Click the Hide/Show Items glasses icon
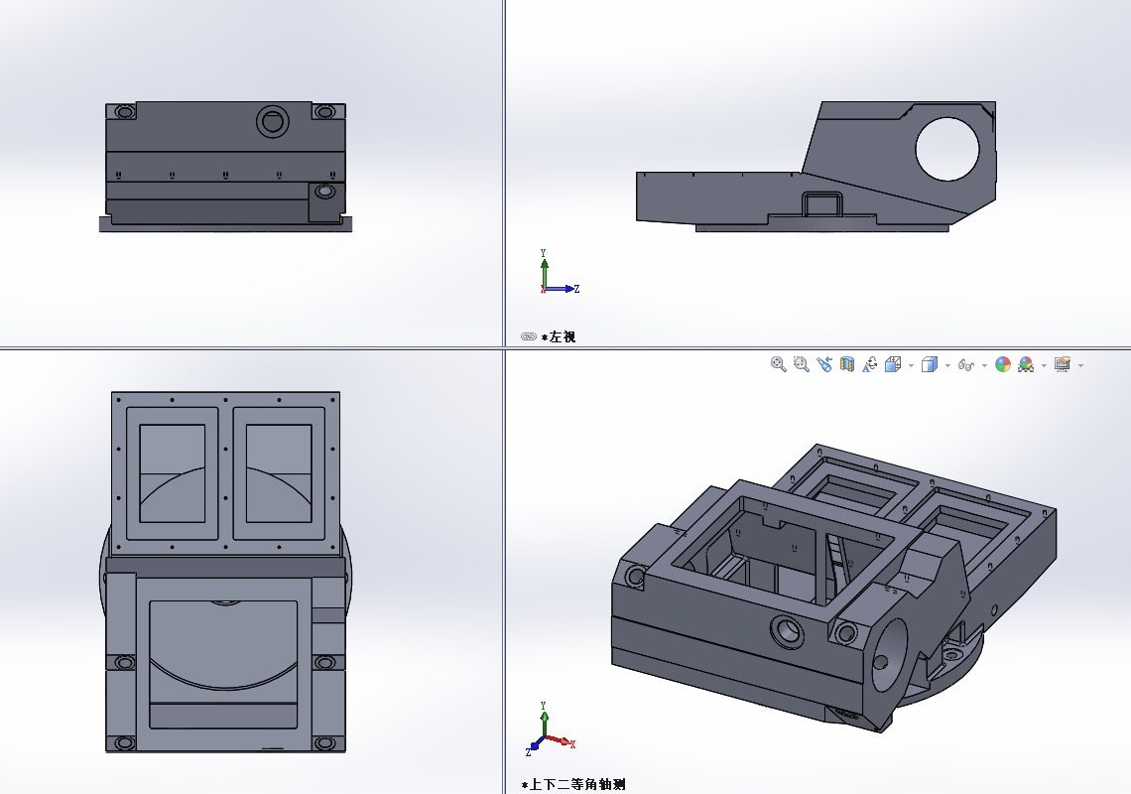The width and height of the screenshot is (1131, 794). tap(966, 365)
